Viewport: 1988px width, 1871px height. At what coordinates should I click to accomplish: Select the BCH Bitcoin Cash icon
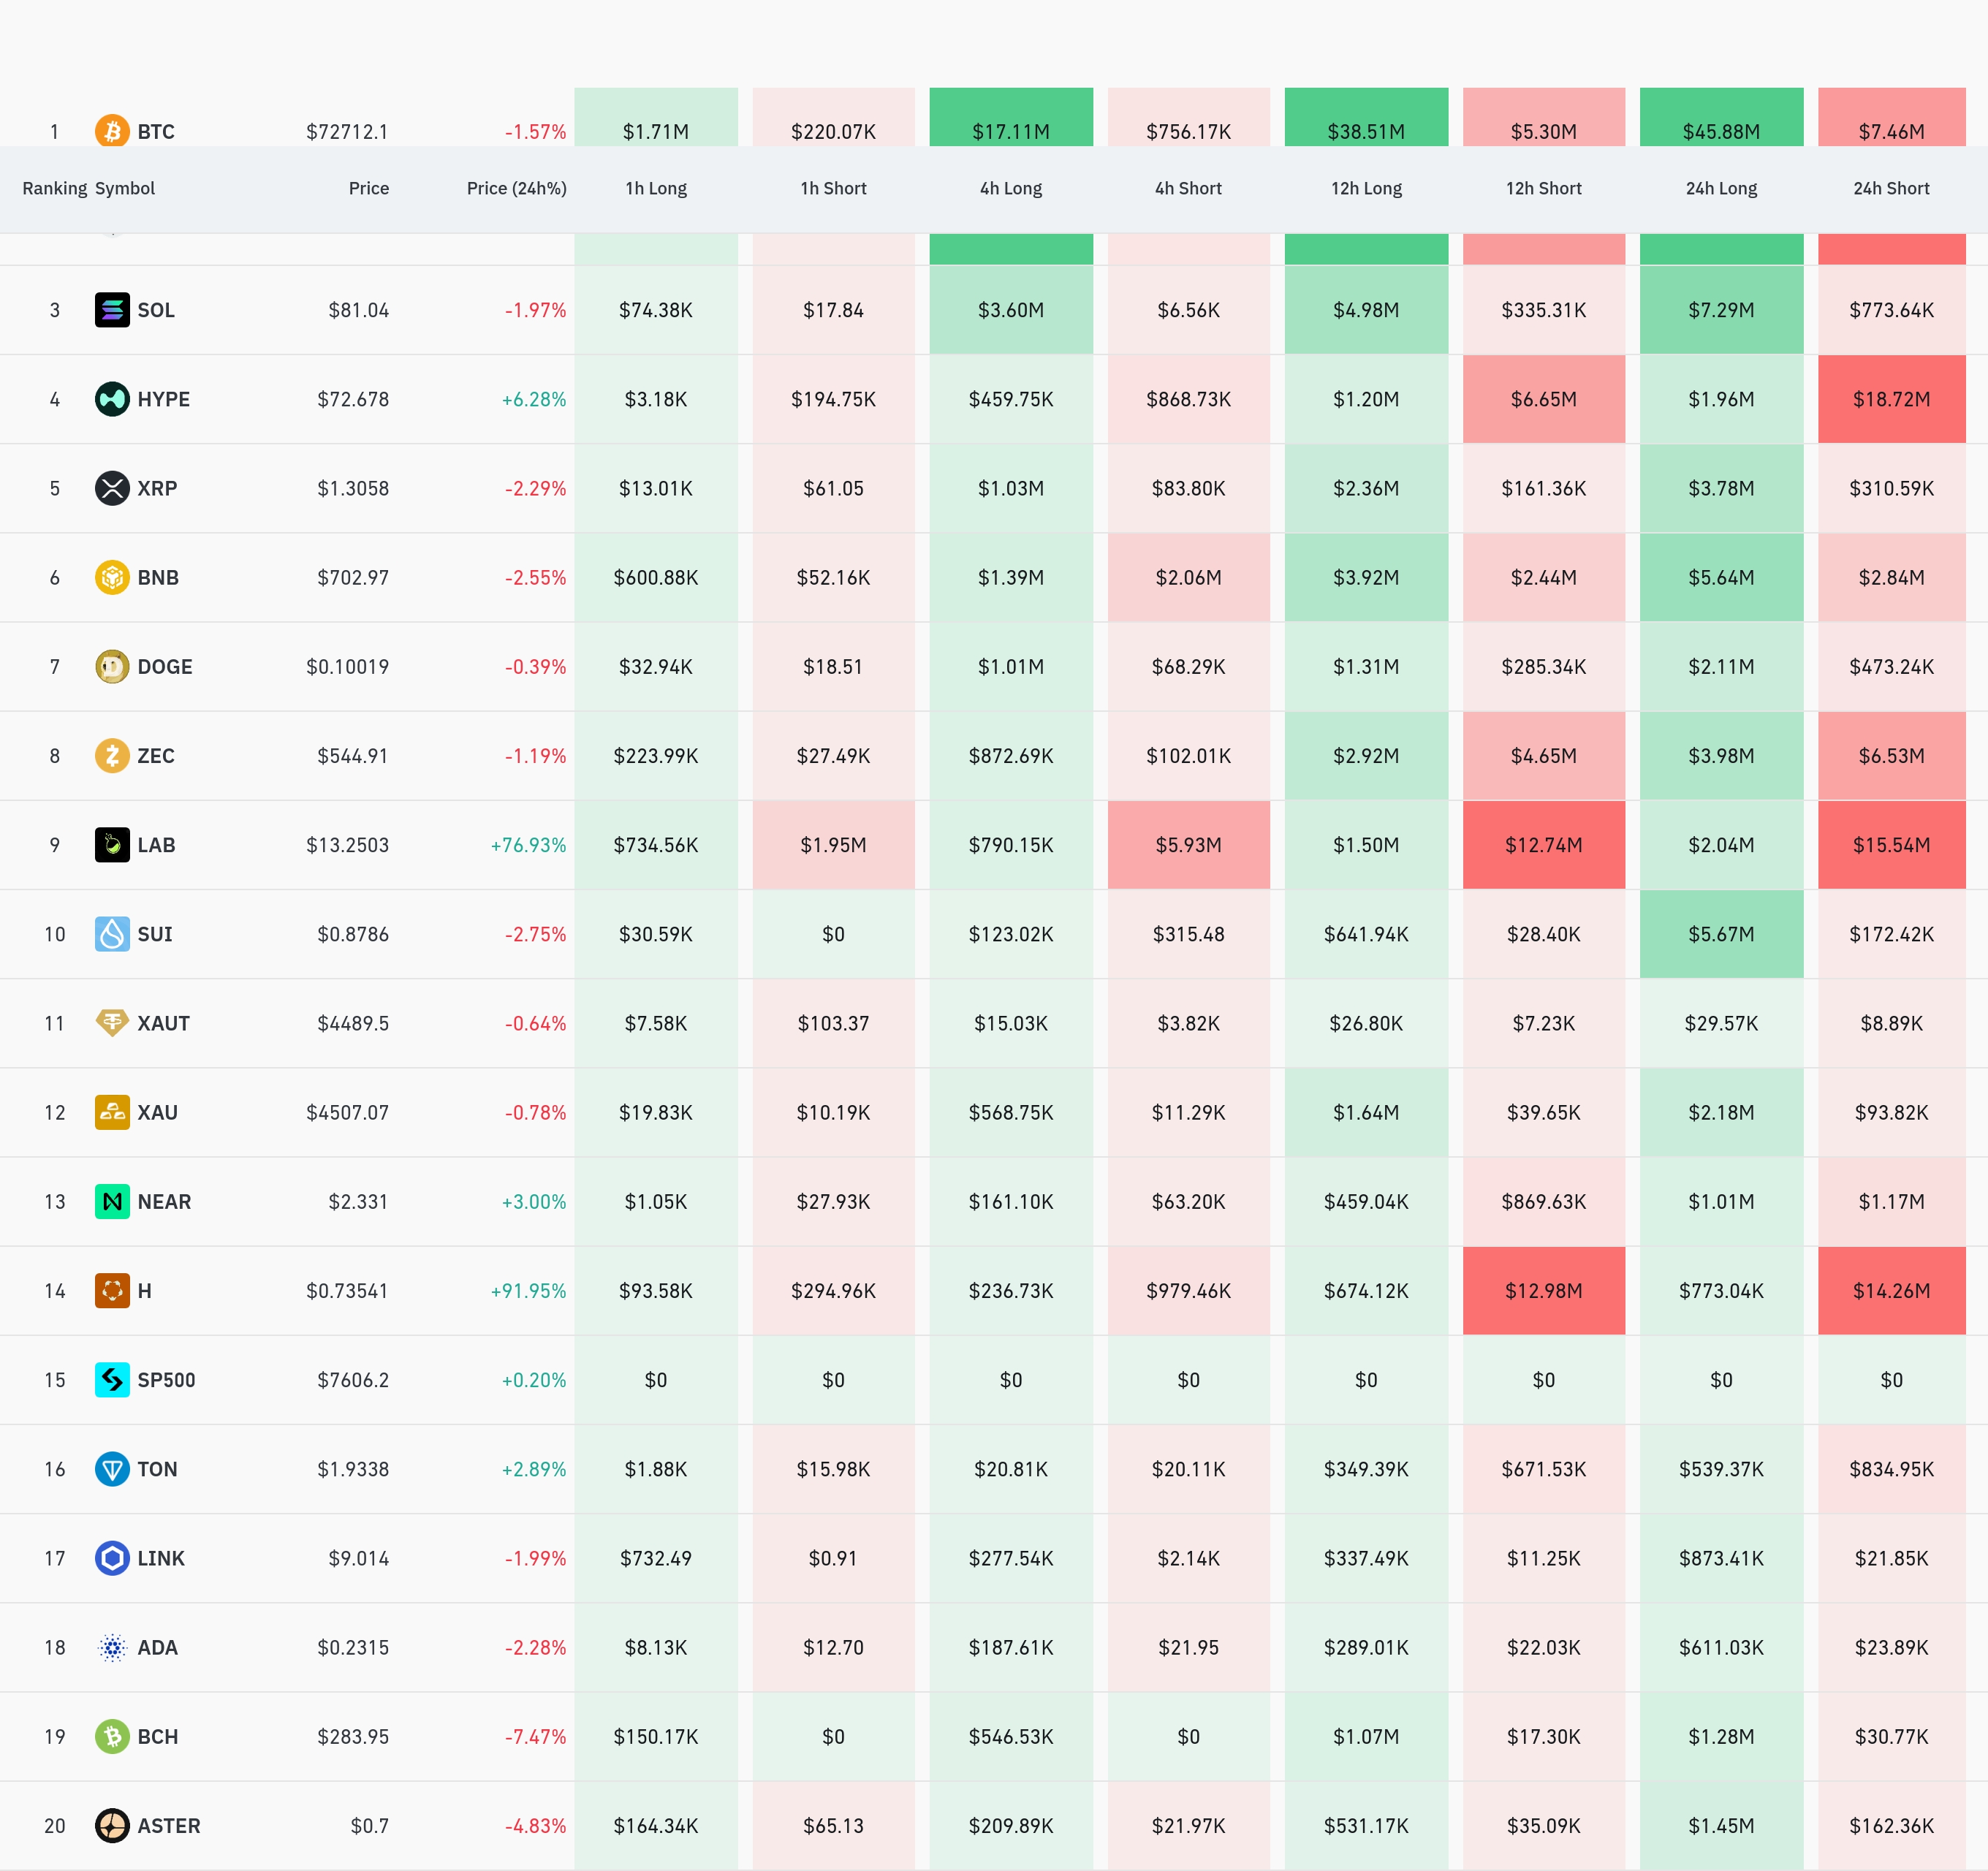point(112,1736)
